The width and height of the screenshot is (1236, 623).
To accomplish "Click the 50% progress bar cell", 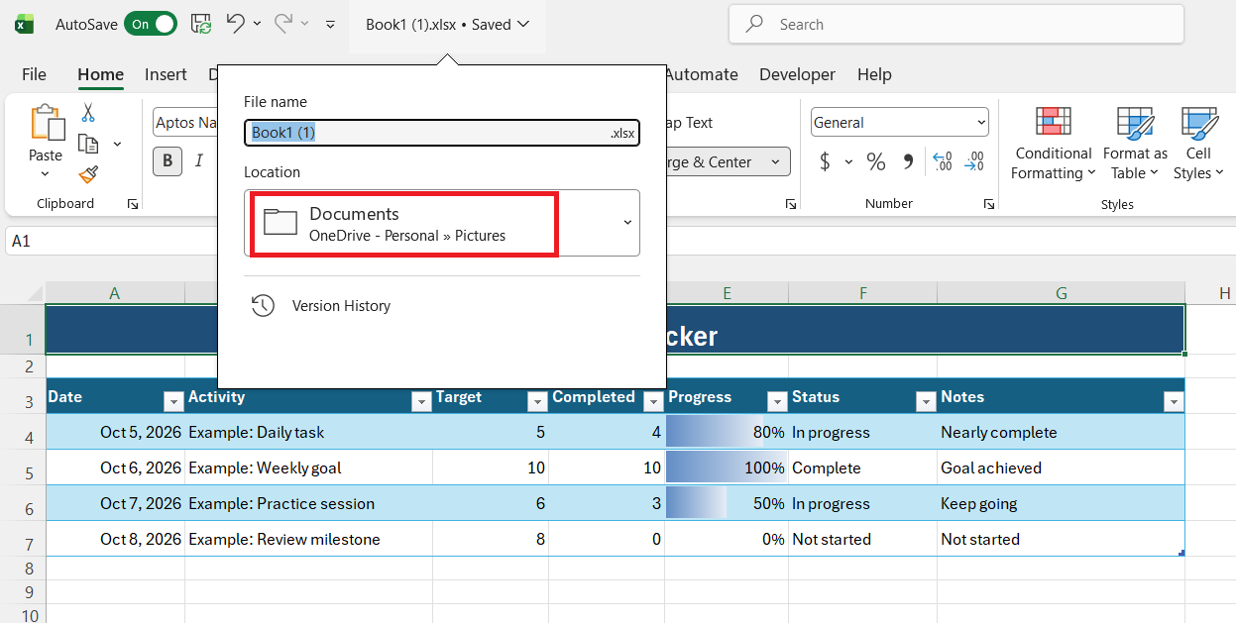I will click(x=727, y=503).
